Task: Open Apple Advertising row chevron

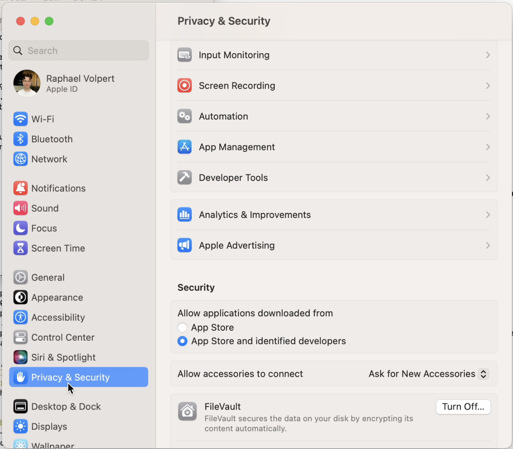Action: tap(488, 245)
